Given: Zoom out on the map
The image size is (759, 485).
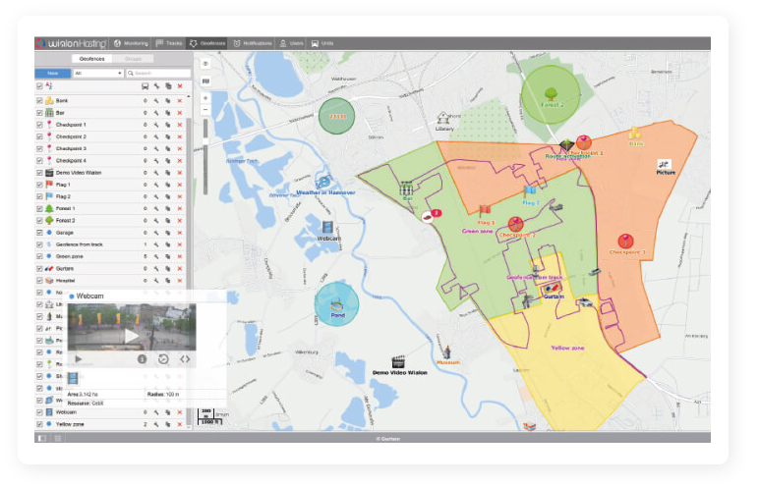Looking at the screenshot, I should click(x=205, y=110).
